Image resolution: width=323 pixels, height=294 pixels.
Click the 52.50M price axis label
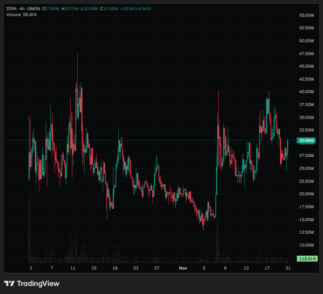coord(306,28)
